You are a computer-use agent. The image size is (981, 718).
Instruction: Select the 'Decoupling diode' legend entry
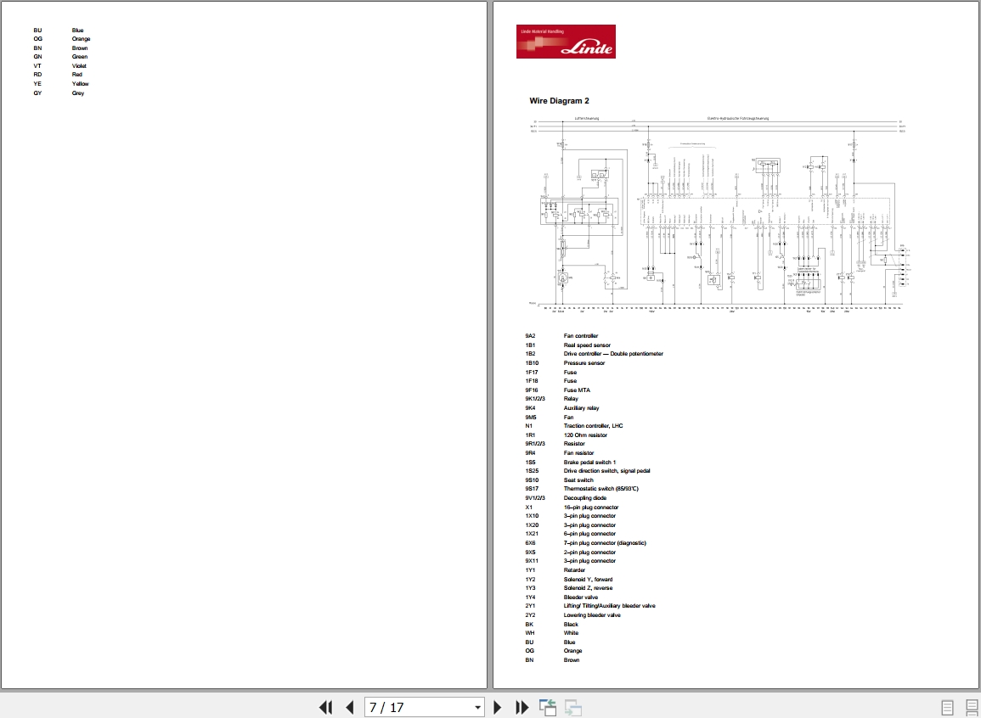click(585, 498)
